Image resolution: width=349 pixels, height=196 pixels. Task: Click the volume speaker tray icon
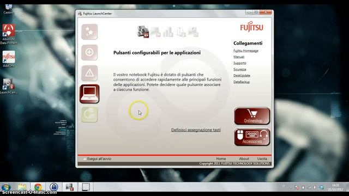pyautogui.click(x=315, y=187)
